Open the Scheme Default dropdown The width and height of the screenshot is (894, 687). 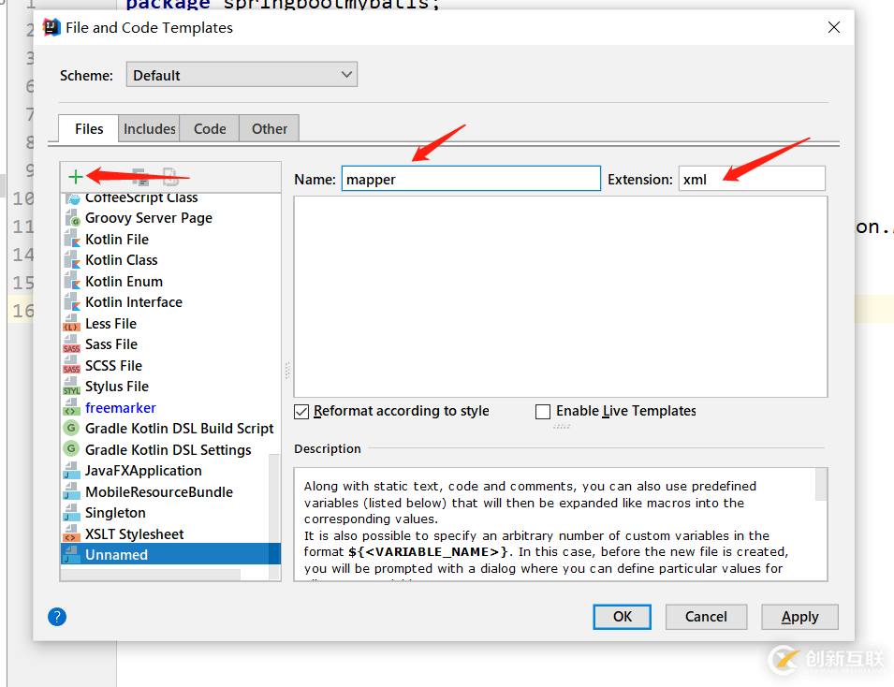coord(242,75)
